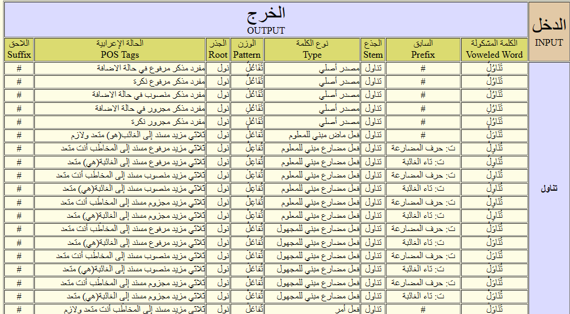The height and width of the screenshot is (314, 570).
Task: Select the Prefix column header
Action: tap(423, 49)
